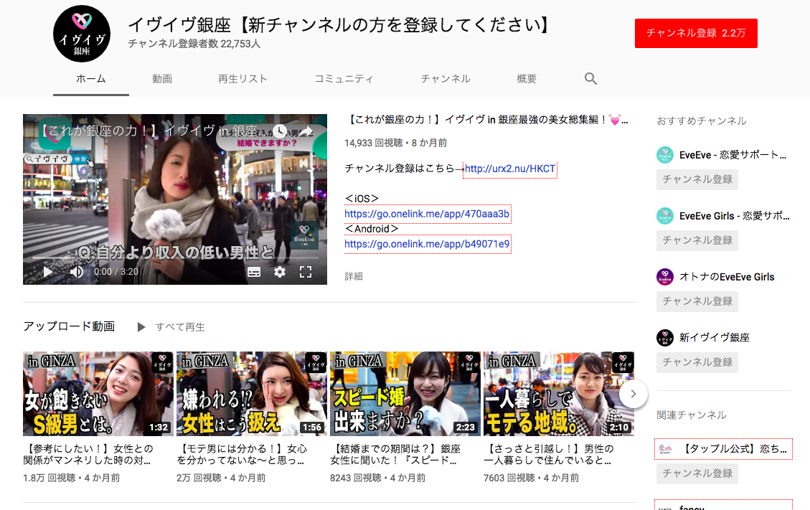Open the アップロード動画 section heading
Viewport: 810px width, 510px height.
(69, 326)
